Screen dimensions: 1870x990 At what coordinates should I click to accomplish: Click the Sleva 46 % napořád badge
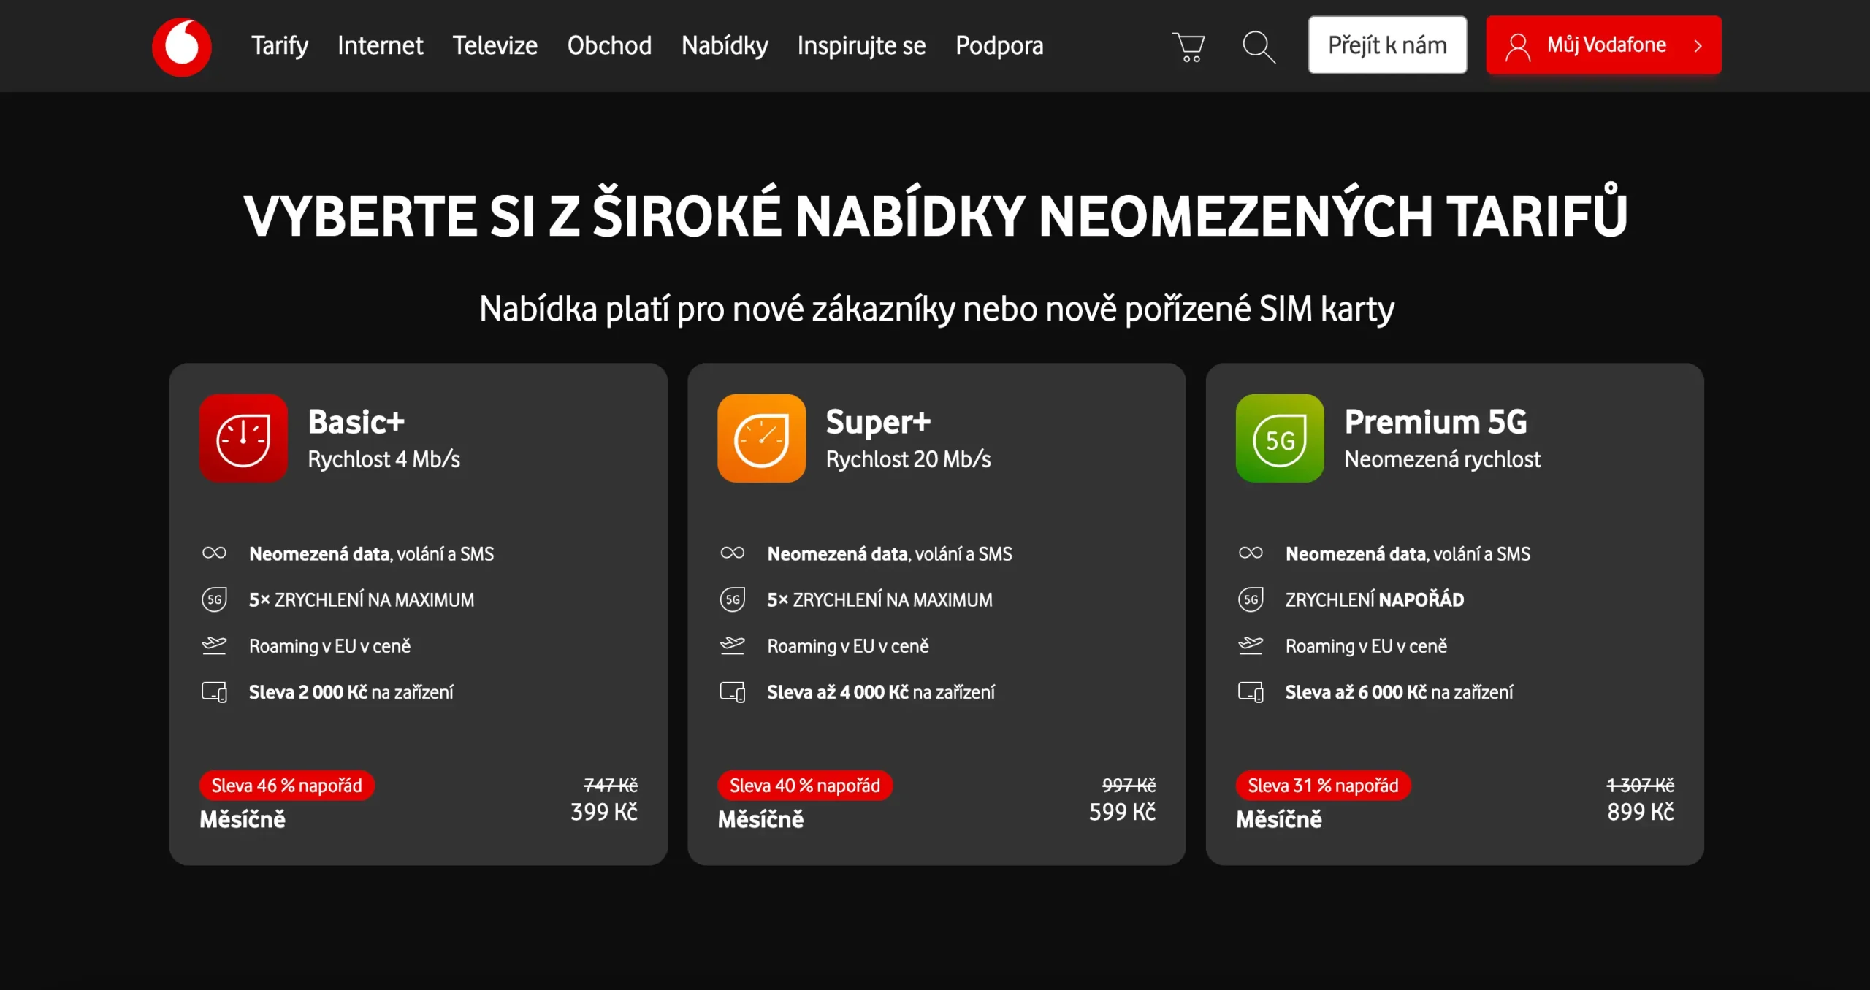[286, 786]
